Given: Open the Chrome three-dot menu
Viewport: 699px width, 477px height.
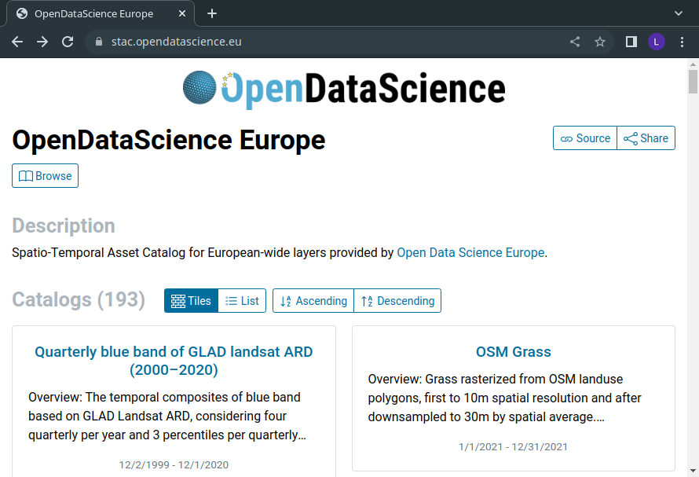Looking at the screenshot, I should pyautogui.click(x=682, y=42).
